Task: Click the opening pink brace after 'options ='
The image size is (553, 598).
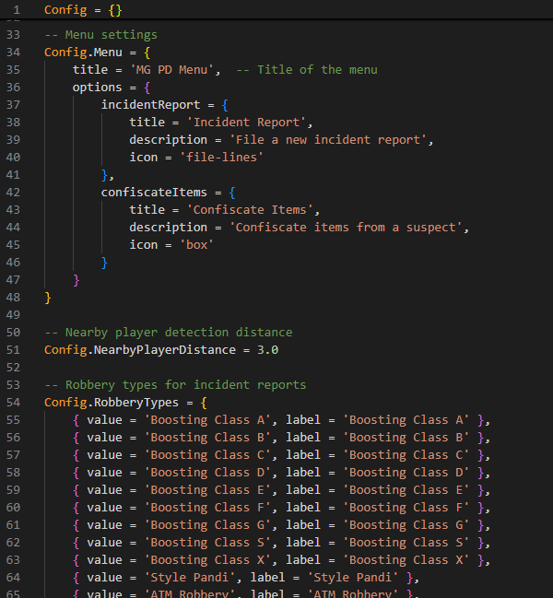Action: (147, 88)
